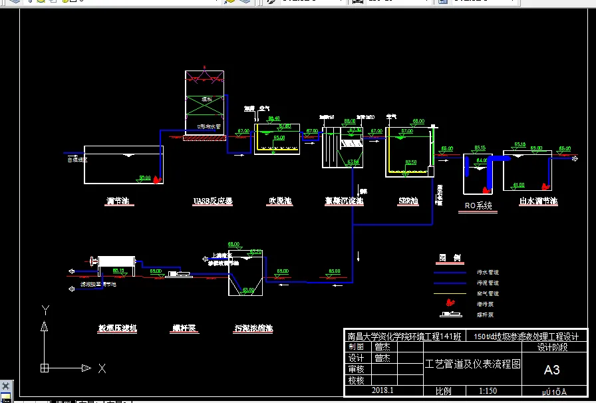
Task: Click the 2018.1 date cell
Action: (382, 390)
